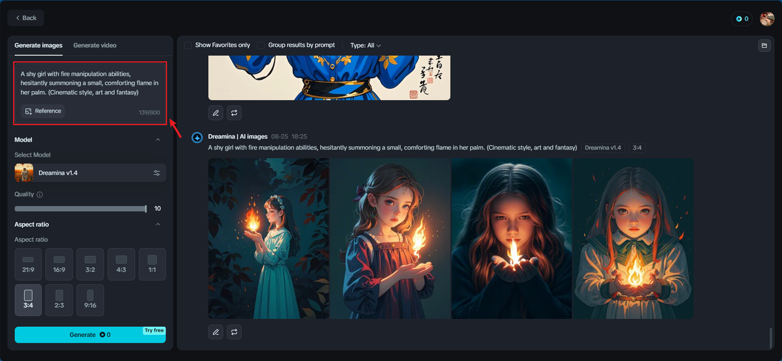Enable Group results by prompt checkbox
This screenshot has width=782, height=361.
click(x=261, y=45)
